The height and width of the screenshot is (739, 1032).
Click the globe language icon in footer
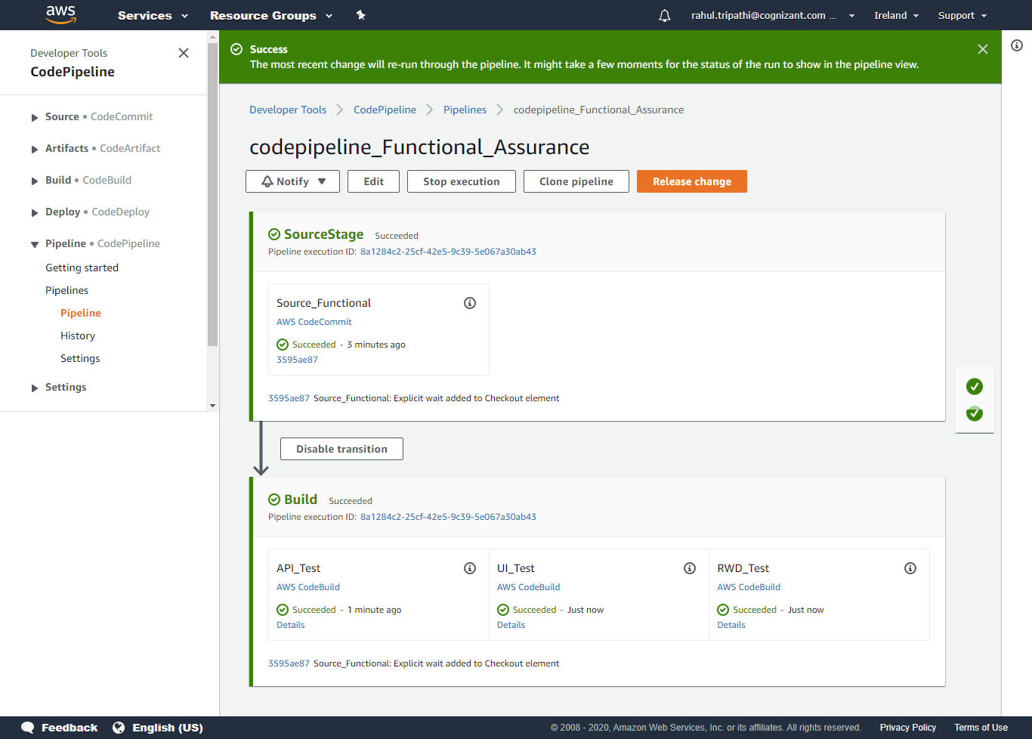click(119, 728)
